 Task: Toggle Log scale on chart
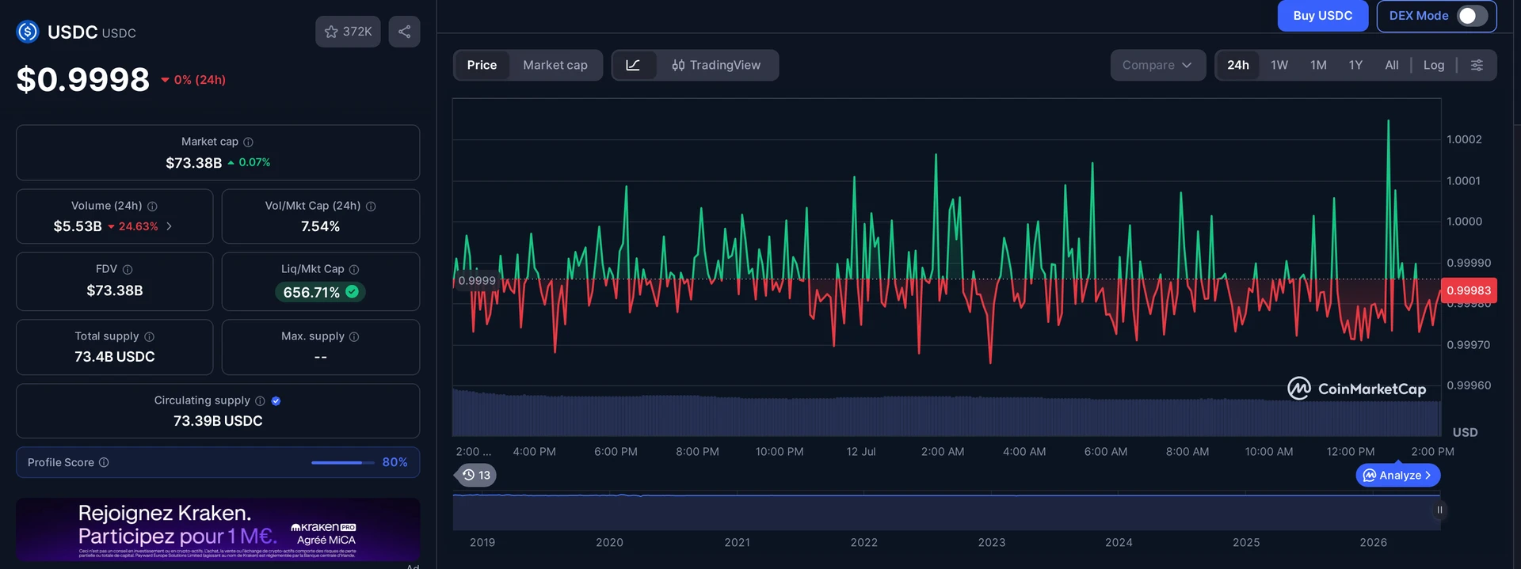point(1434,65)
